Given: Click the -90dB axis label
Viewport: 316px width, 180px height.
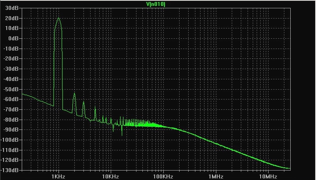Looking at the screenshot, I should coord(11,129).
